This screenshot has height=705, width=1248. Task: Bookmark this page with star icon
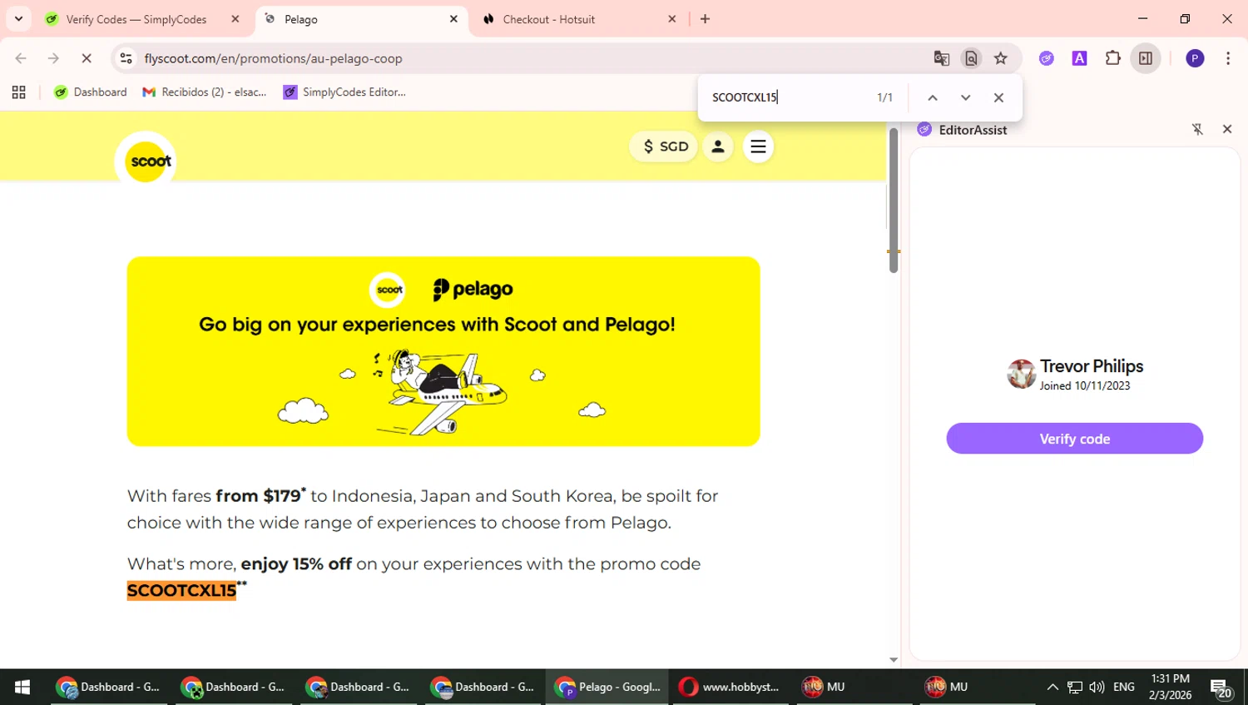(1001, 58)
